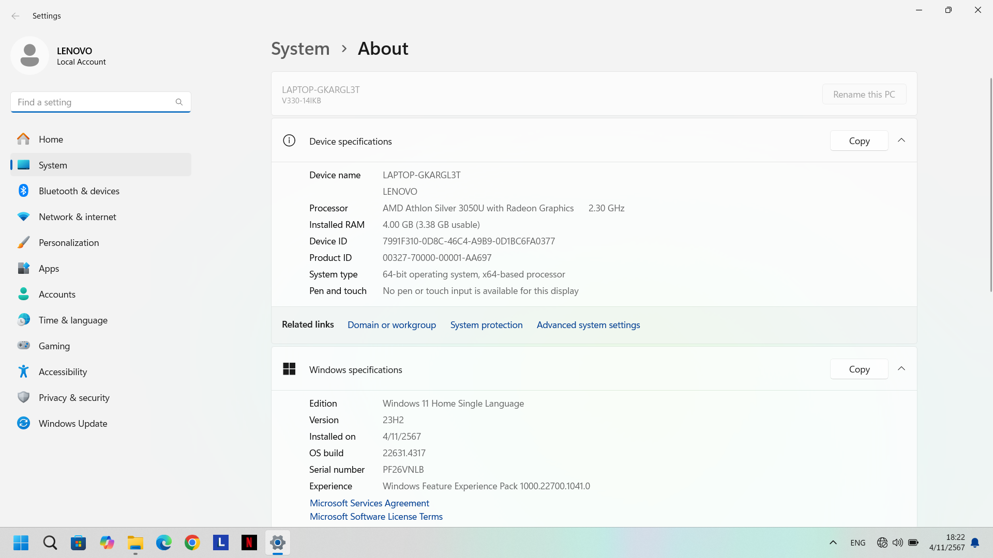Click the Apps icon in the sidebar
993x558 pixels.
coord(23,268)
